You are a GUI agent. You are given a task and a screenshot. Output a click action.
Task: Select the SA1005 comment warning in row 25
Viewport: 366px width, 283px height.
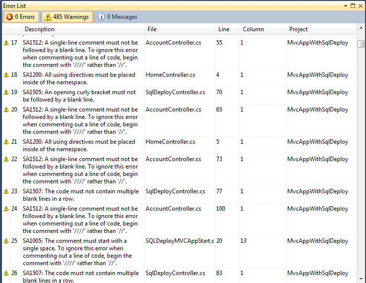(x=79, y=252)
